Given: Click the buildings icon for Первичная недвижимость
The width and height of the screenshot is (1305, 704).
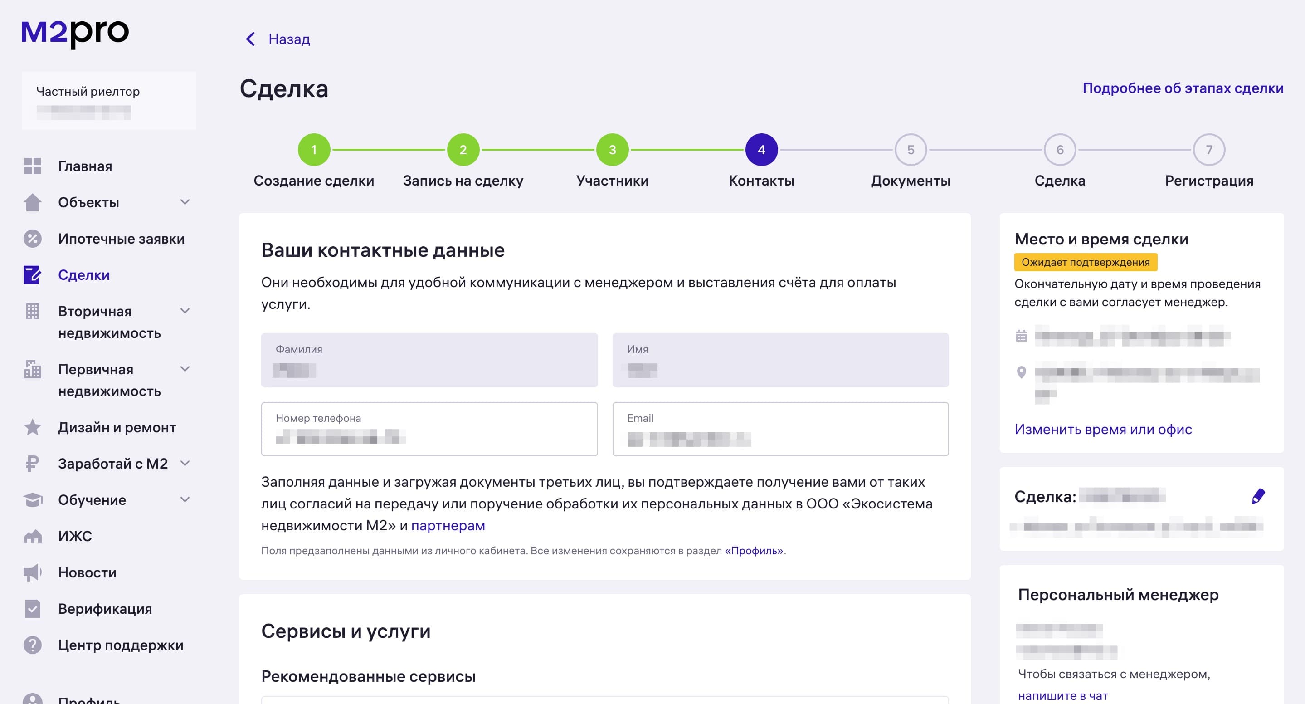Looking at the screenshot, I should click(33, 369).
